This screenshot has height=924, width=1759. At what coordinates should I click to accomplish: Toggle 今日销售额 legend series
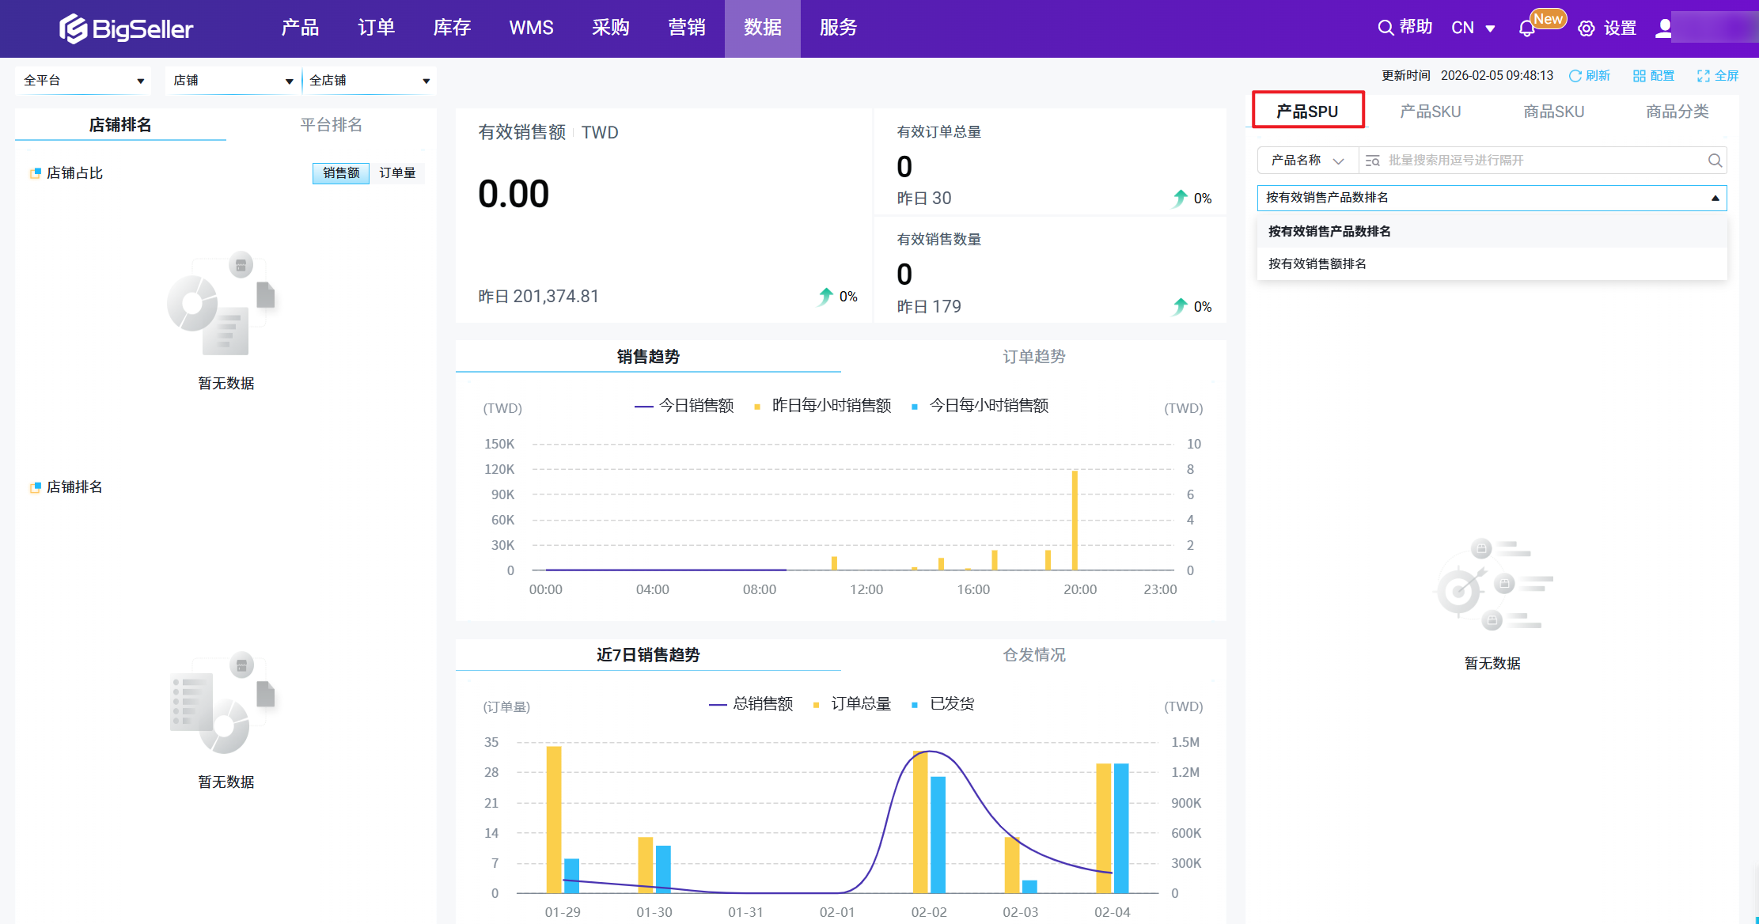tap(684, 406)
